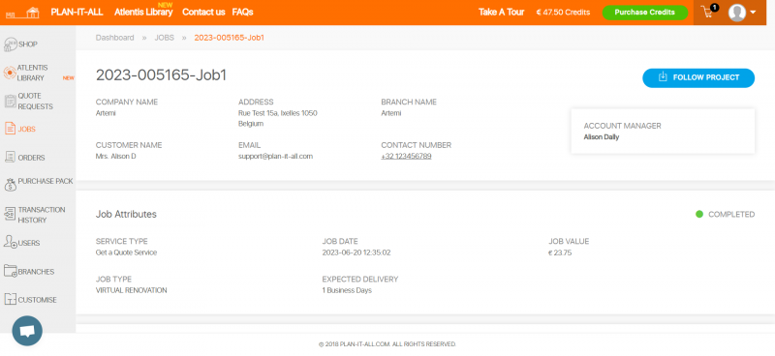
Task: Open the Atlentis Library sidebar icon
Action: (10, 73)
